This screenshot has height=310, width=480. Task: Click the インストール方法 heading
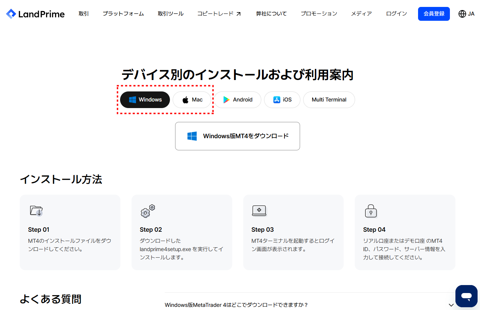click(x=61, y=179)
